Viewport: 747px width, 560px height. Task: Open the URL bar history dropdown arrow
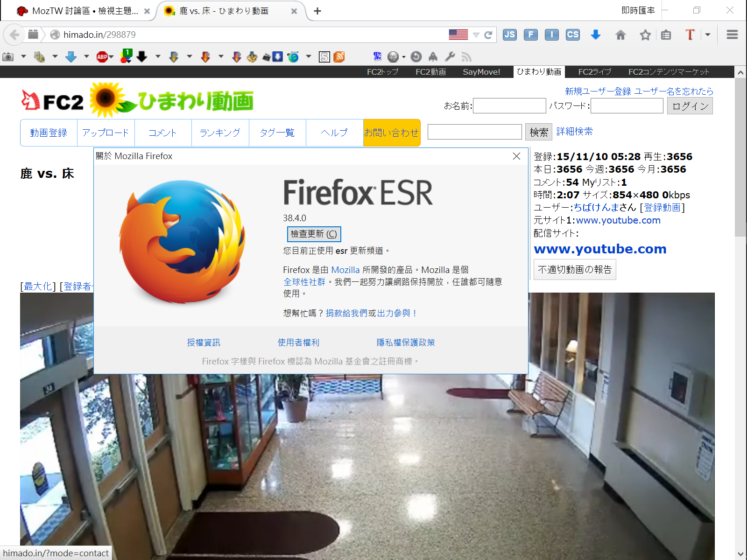tap(476, 35)
